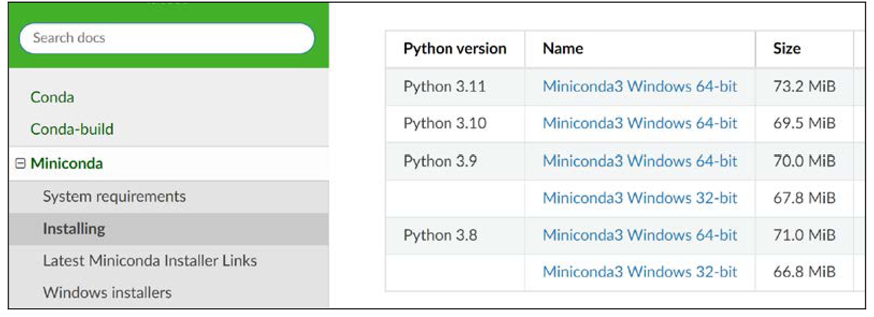Open the Conda-build sidebar link
The image size is (874, 317).
[x=72, y=129]
